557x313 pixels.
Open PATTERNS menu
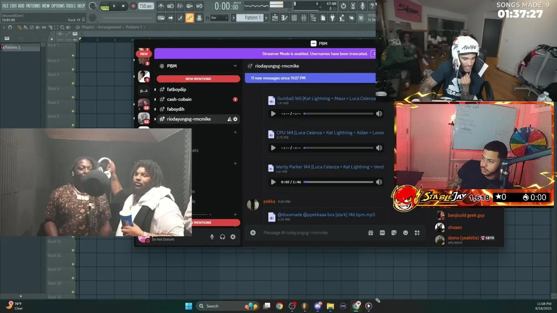pos(33,6)
